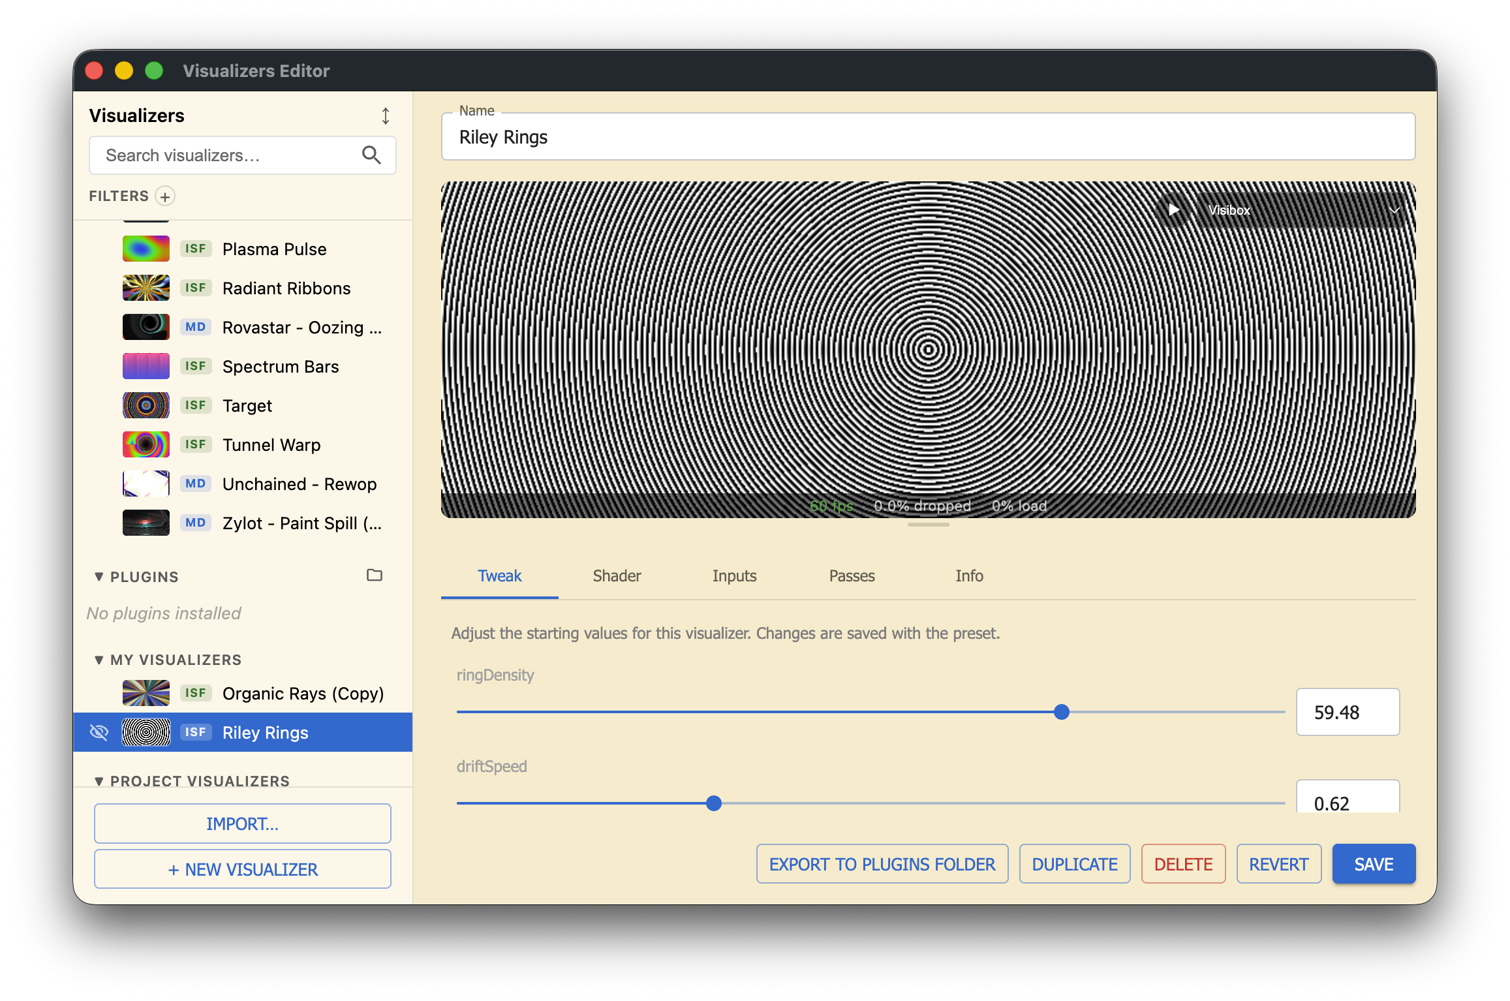Image resolution: width=1510 pixels, height=1001 pixels.
Task: Select Tunnel Warp visualizer
Action: (x=243, y=444)
